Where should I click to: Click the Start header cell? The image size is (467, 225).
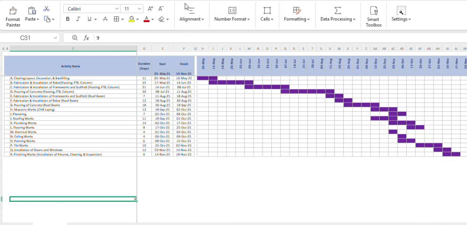(x=163, y=64)
